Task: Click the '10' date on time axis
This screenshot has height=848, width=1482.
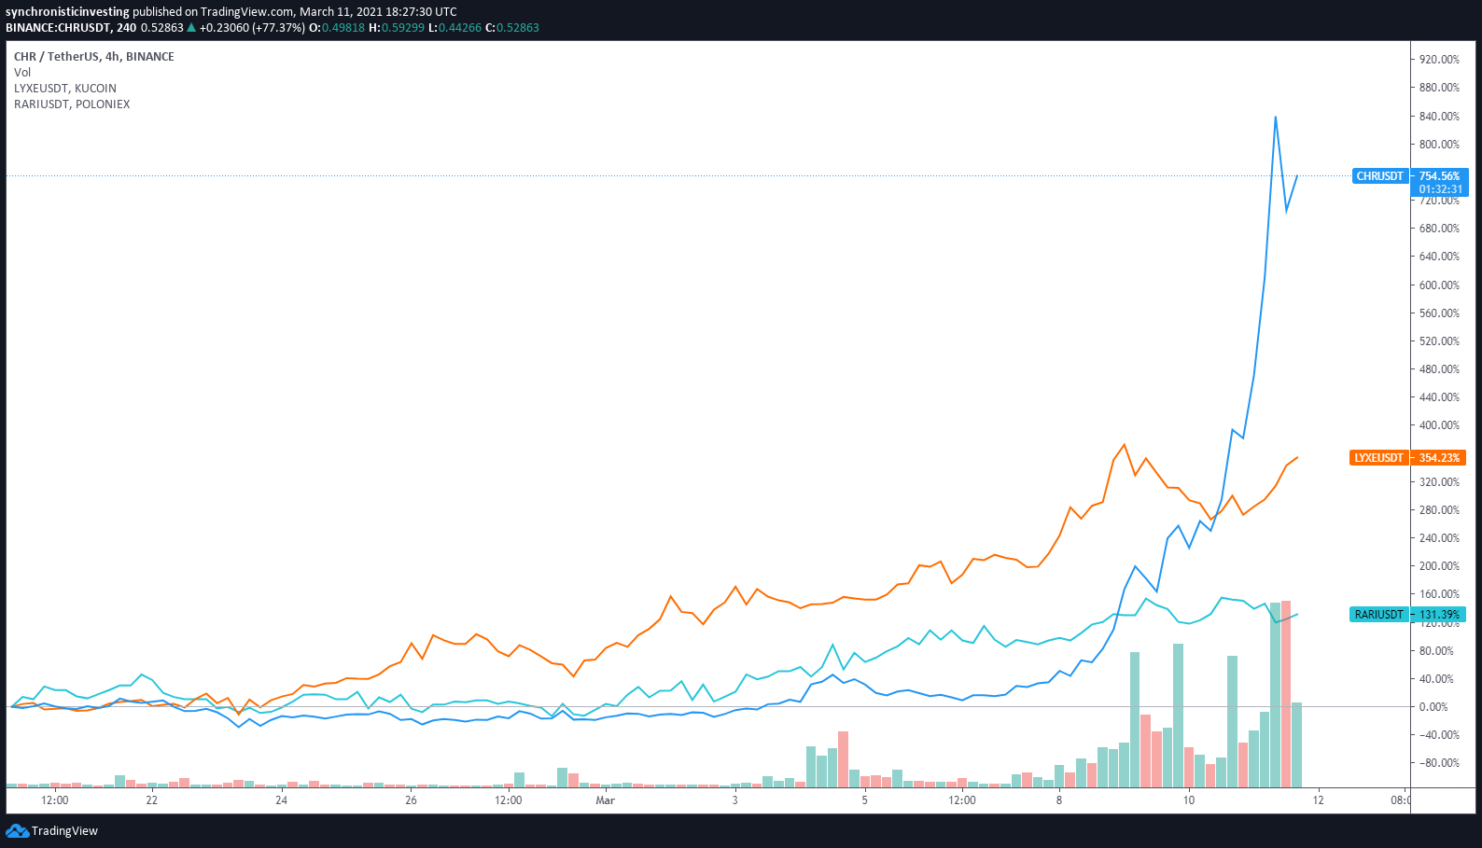Action: (x=1189, y=800)
